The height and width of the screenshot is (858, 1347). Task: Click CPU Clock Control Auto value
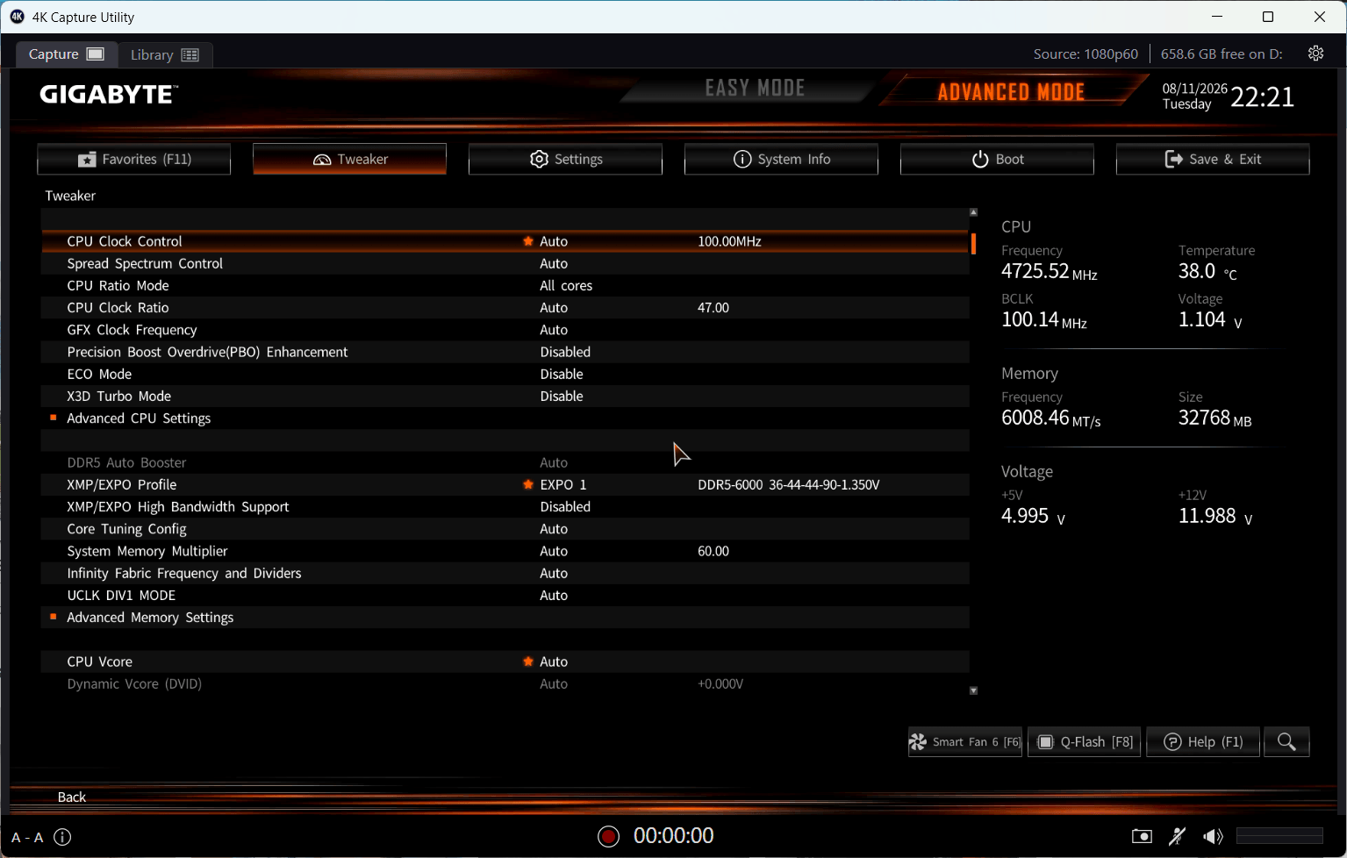554,241
